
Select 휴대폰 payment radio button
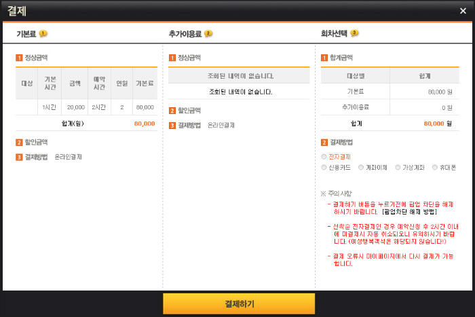click(434, 167)
